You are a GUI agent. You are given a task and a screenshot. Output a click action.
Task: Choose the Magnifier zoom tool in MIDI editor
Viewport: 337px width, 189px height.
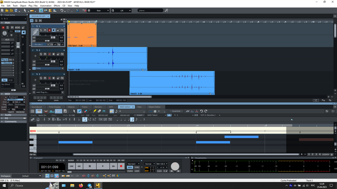(90, 111)
